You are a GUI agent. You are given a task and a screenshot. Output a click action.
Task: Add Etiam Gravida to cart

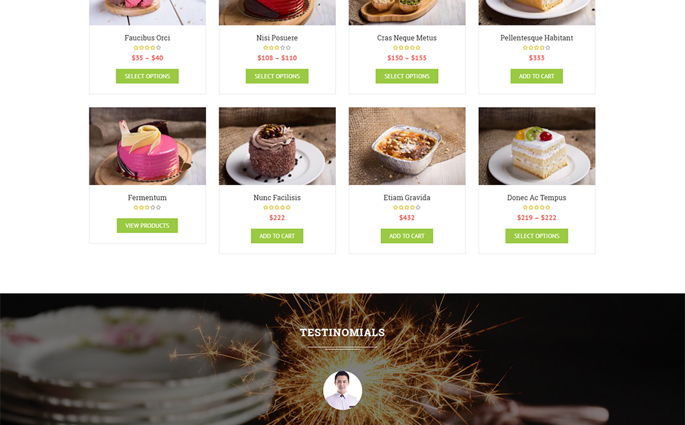(407, 237)
